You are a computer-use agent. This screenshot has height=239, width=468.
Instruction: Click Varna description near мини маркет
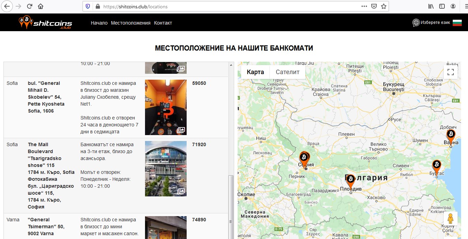pos(110,227)
